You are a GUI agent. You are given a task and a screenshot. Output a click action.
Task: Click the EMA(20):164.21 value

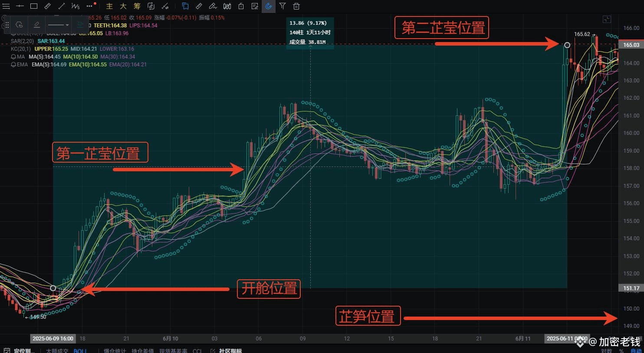pyautogui.click(x=128, y=65)
